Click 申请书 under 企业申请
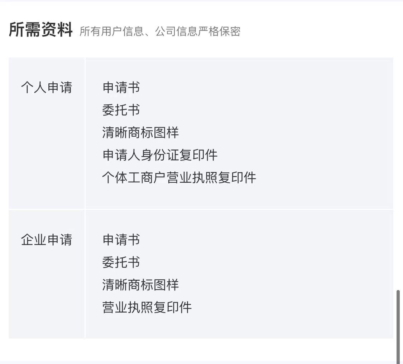Viewport: 403px width, 364px height. [121, 240]
